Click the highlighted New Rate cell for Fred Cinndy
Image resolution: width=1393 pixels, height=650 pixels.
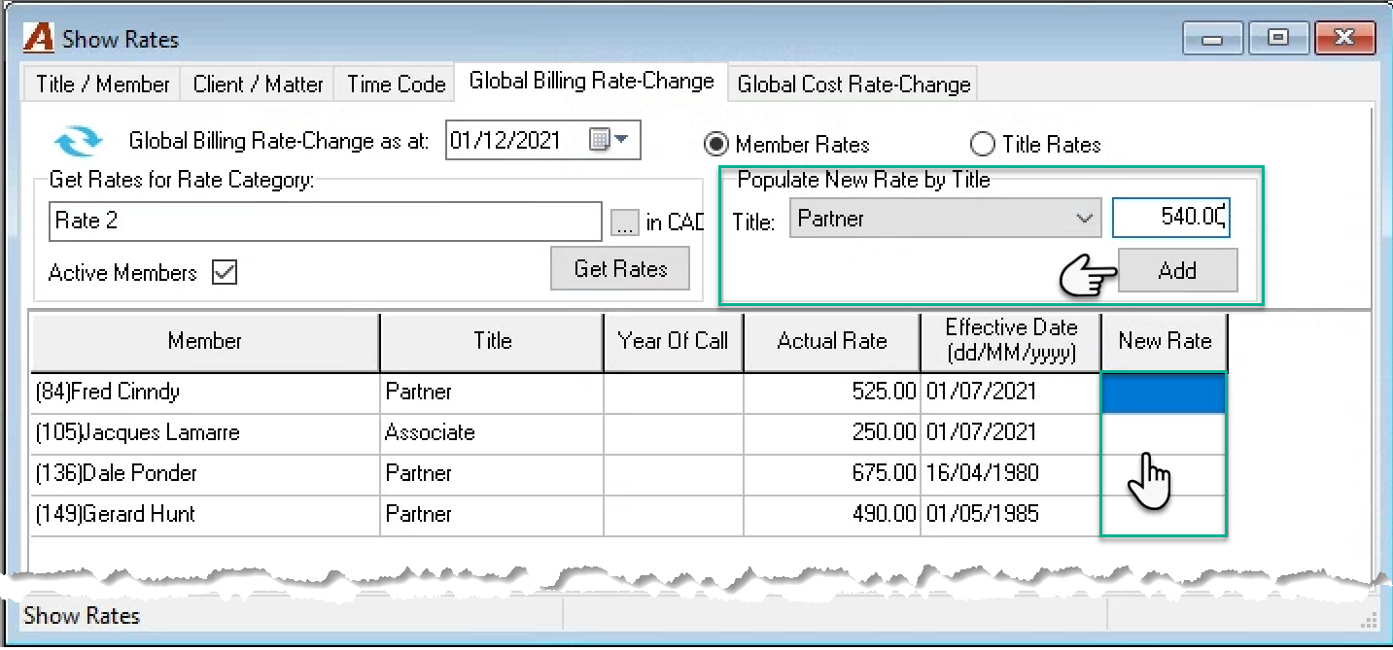coord(1165,393)
